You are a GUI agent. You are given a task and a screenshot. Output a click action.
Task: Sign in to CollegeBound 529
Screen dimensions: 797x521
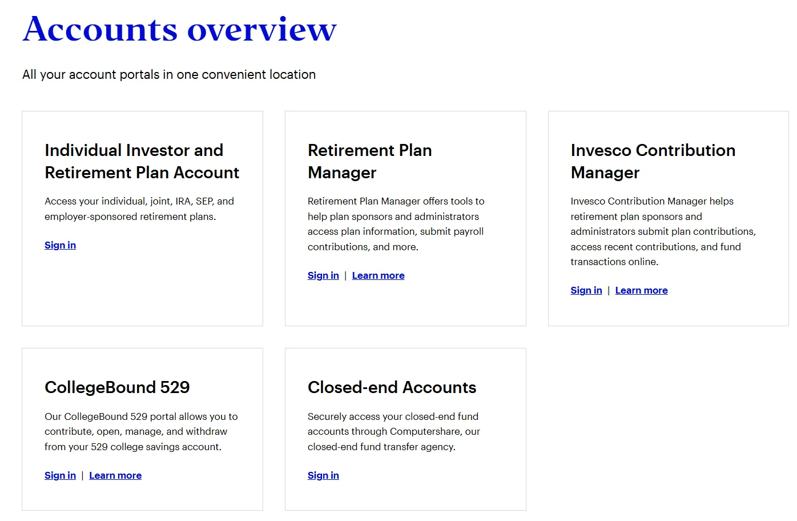click(60, 475)
